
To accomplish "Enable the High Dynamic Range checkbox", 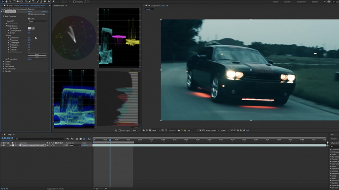I will 29,14.
